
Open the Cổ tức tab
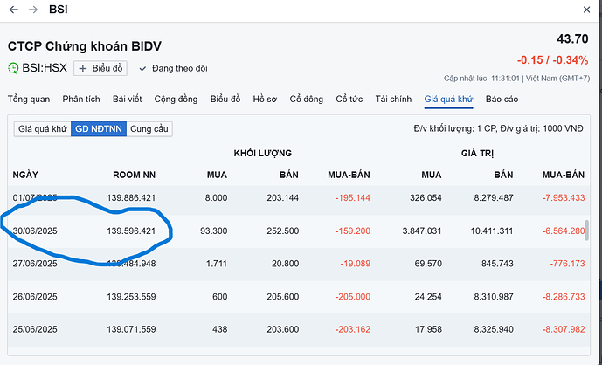(349, 99)
